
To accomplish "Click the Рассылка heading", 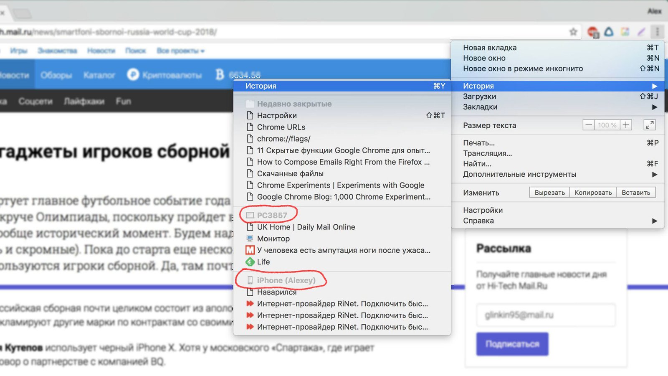I will (504, 249).
